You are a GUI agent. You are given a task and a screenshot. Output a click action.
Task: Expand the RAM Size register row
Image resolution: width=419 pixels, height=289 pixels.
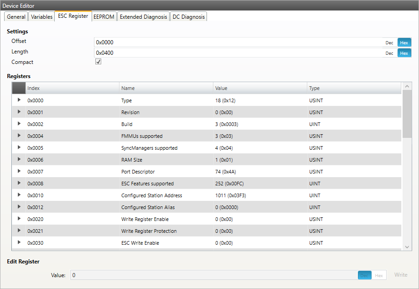pyautogui.click(x=19, y=159)
